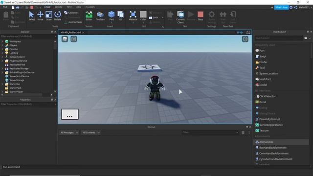Close the MV-API_Roblox.rbxl tab
Viewport: 313px width, 176px height.
click(83, 32)
